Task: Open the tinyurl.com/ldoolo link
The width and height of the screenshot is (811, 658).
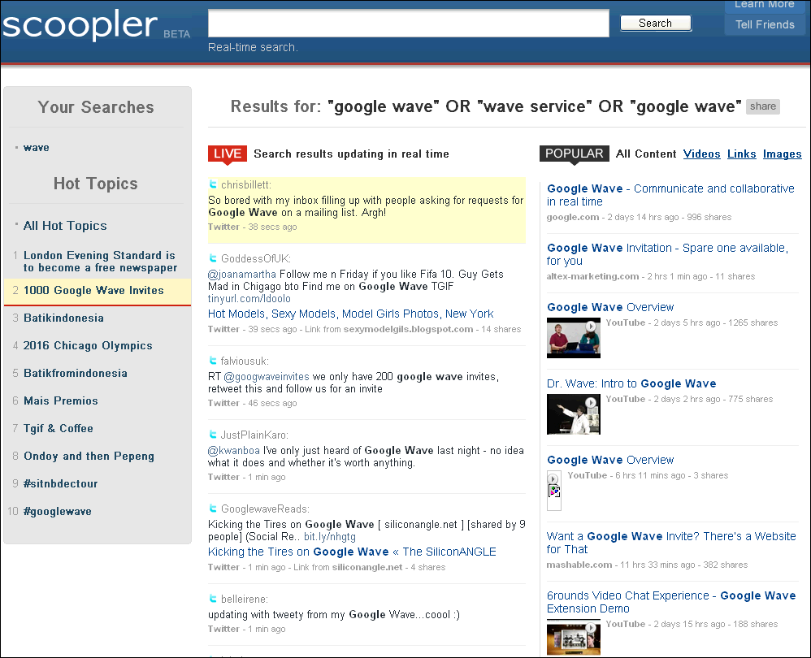Action: [249, 299]
